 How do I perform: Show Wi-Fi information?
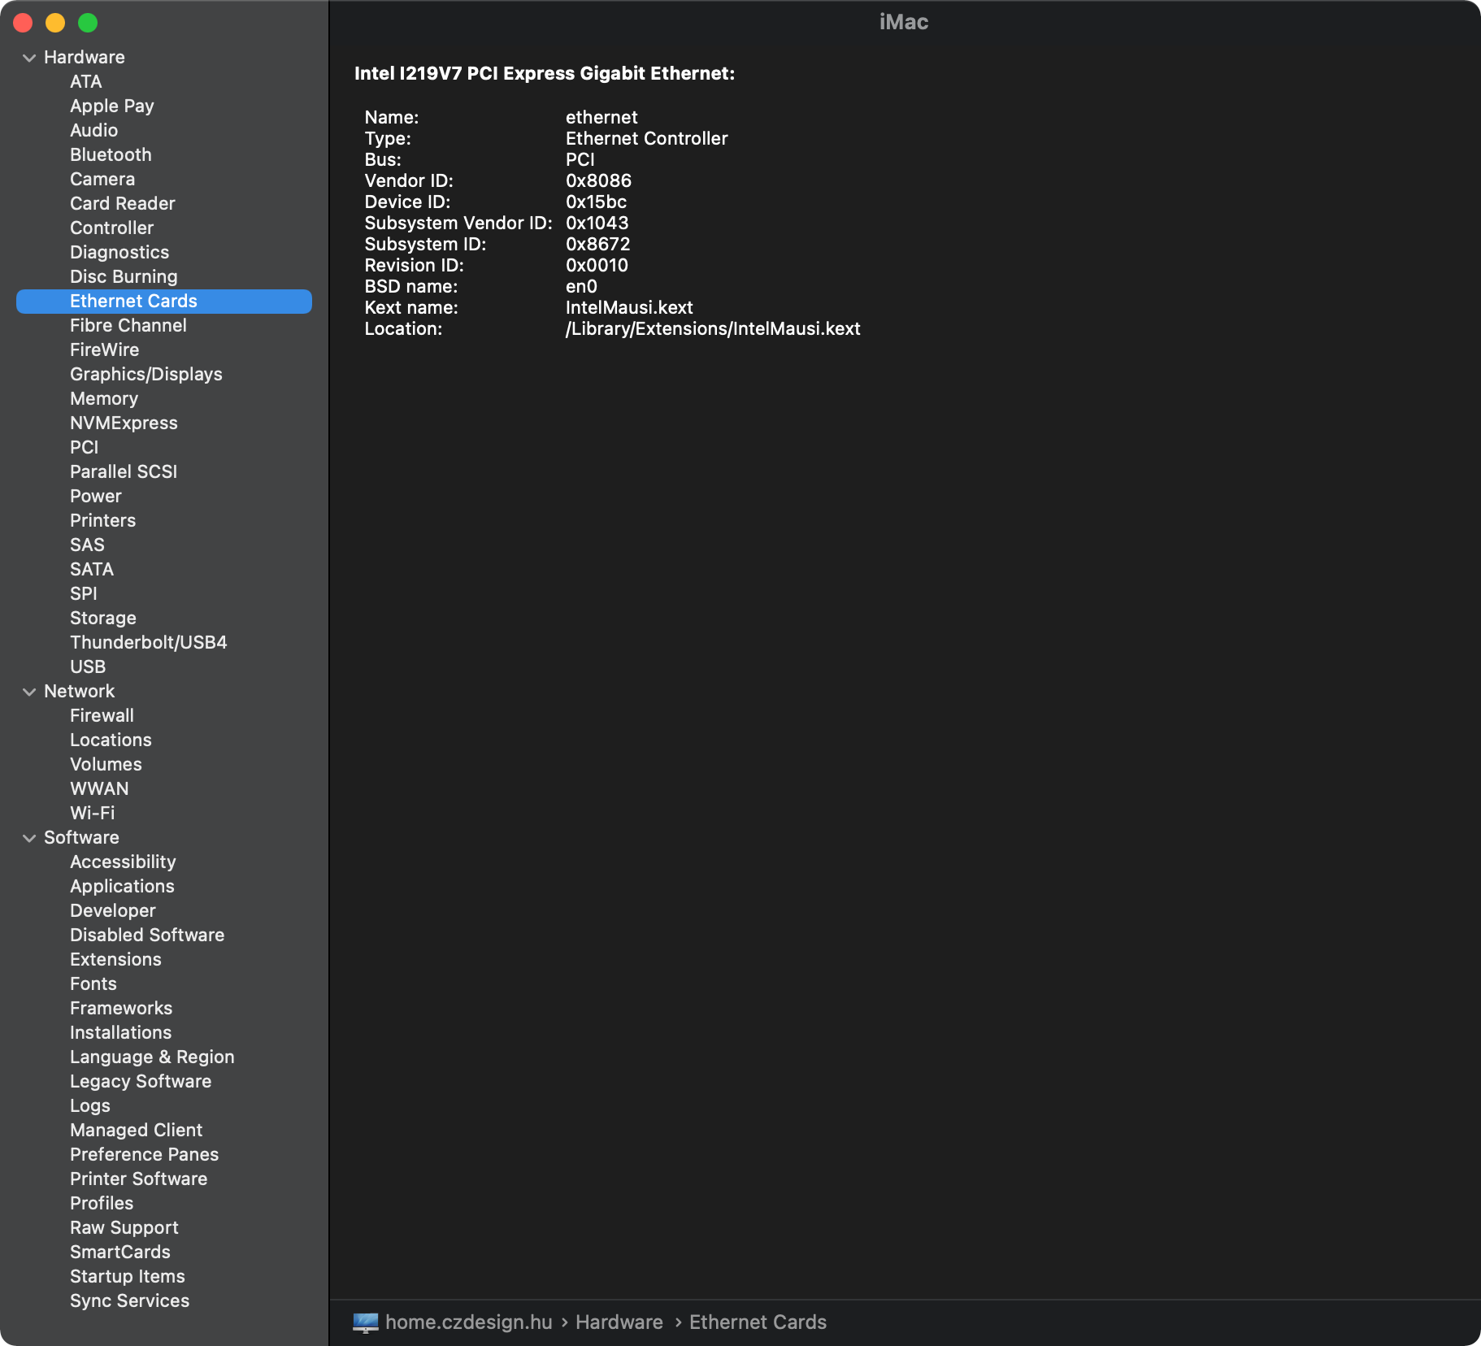93,813
